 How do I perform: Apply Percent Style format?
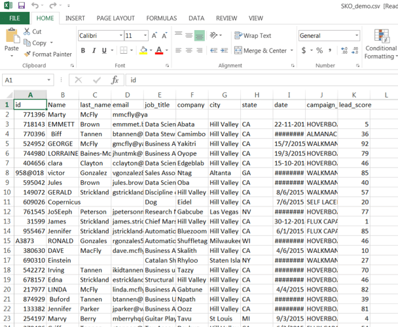[x=319, y=50]
